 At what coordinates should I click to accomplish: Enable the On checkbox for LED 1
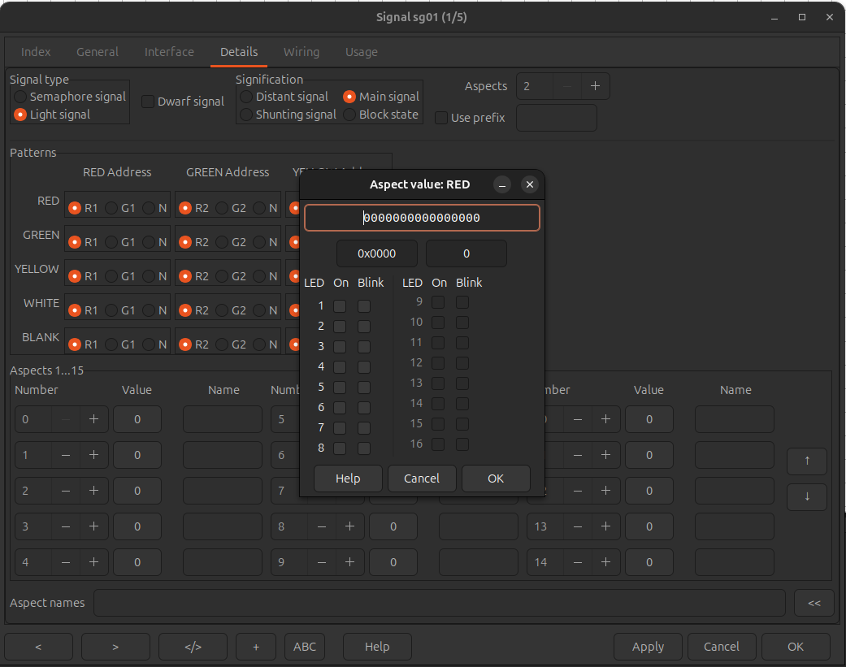click(x=340, y=306)
